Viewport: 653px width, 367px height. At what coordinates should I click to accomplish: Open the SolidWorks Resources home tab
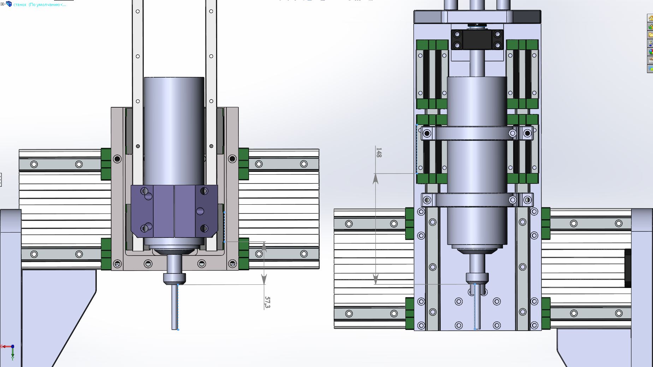[x=650, y=18]
